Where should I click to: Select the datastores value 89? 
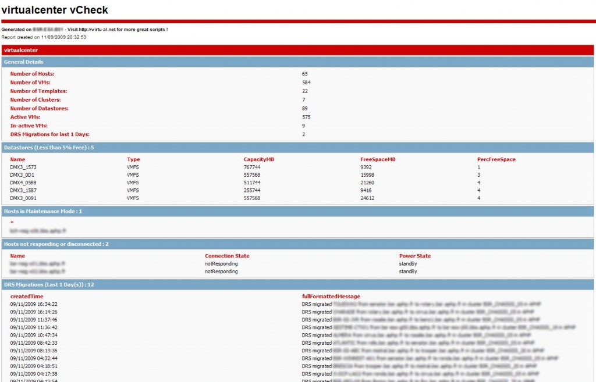point(305,109)
